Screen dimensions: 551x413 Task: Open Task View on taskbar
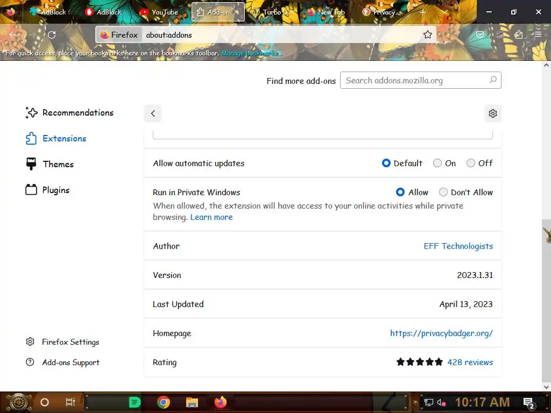(x=70, y=402)
